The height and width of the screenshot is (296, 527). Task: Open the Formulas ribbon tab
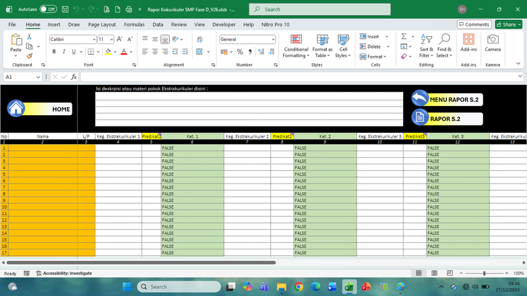[x=134, y=24]
